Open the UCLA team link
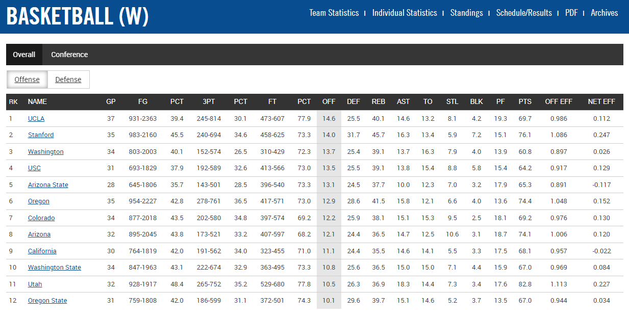The width and height of the screenshot is (629, 318). pyautogui.click(x=36, y=119)
